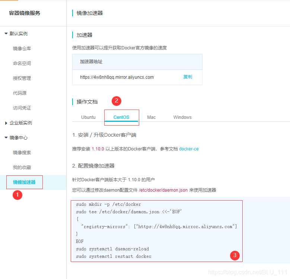This screenshot has width=290, height=279.
Task: Click the registry-mirrors line in code
Action: (159, 227)
